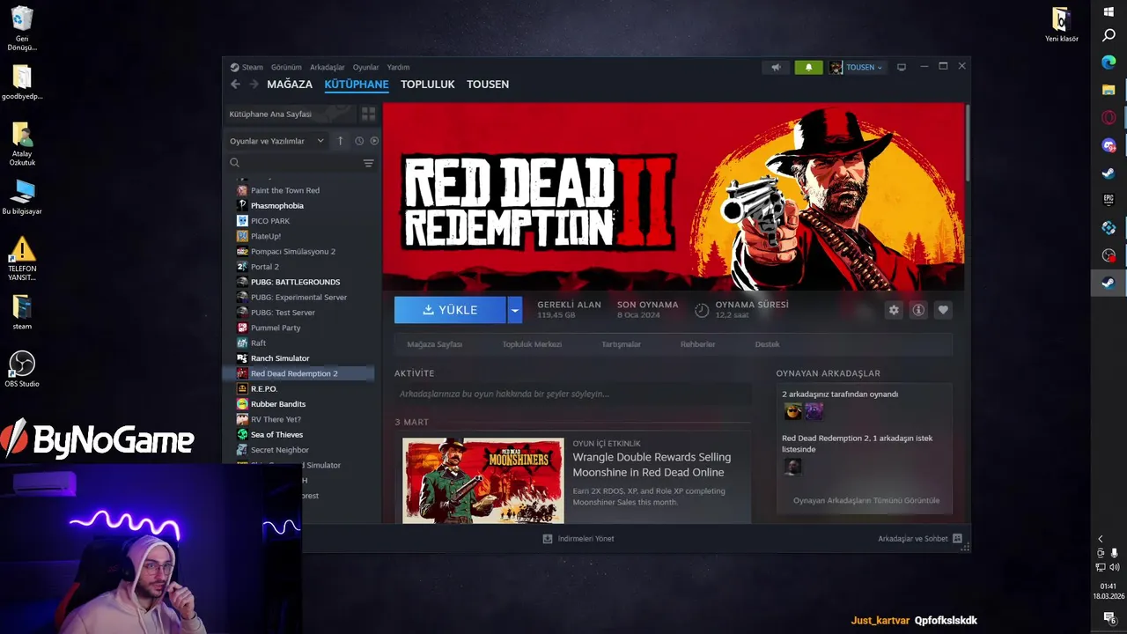1127x634 pixels.
Task: Open Arkadaşlar menu
Action: tap(328, 67)
